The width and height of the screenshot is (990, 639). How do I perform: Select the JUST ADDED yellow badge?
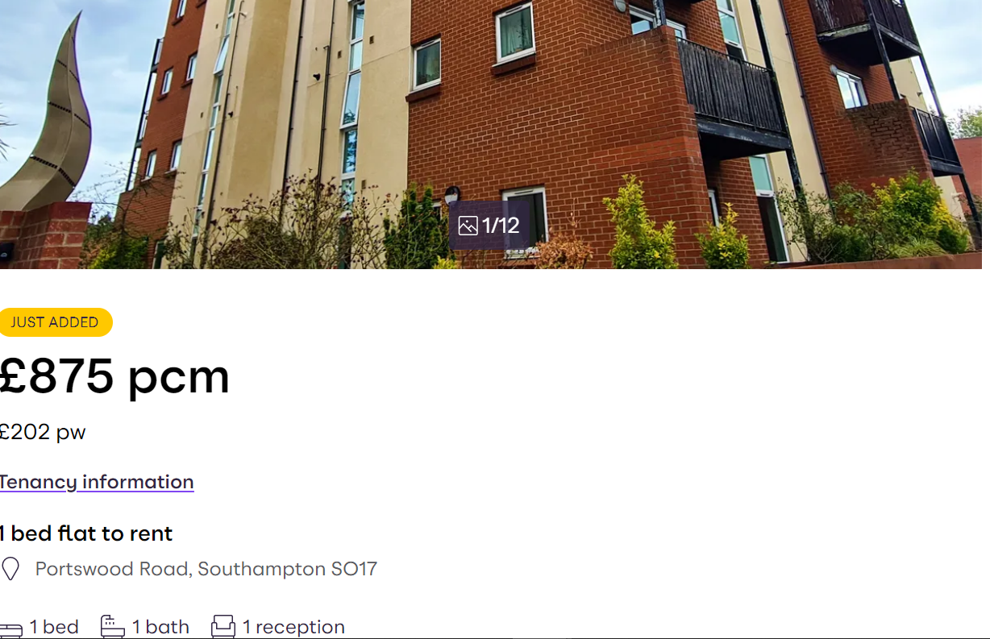[x=55, y=322]
